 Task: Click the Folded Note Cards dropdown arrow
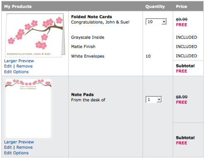pyautogui.click(x=164, y=22)
